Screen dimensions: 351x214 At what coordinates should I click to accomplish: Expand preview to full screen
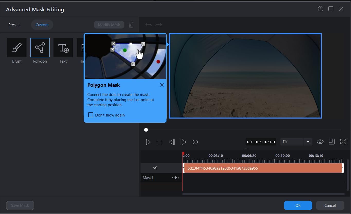343,142
